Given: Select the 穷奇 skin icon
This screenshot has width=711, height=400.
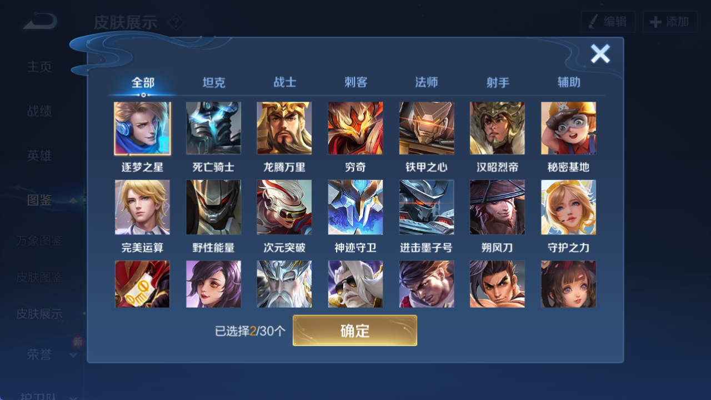Looking at the screenshot, I should click(x=355, y=128).
